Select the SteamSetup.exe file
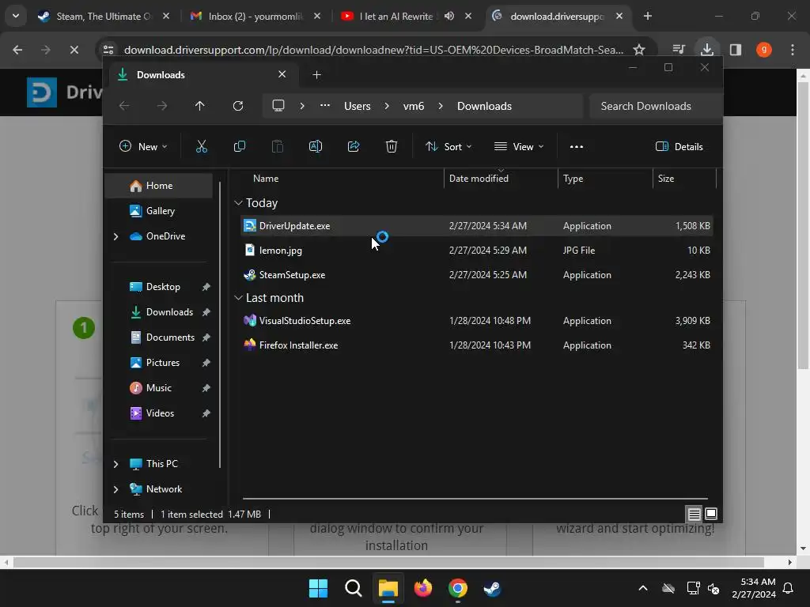 pyautogui.click(x=477, y=275)
